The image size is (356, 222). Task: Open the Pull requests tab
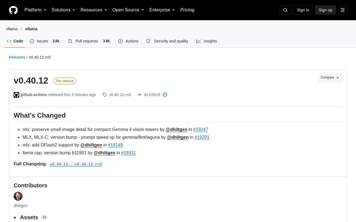[90, 41]
